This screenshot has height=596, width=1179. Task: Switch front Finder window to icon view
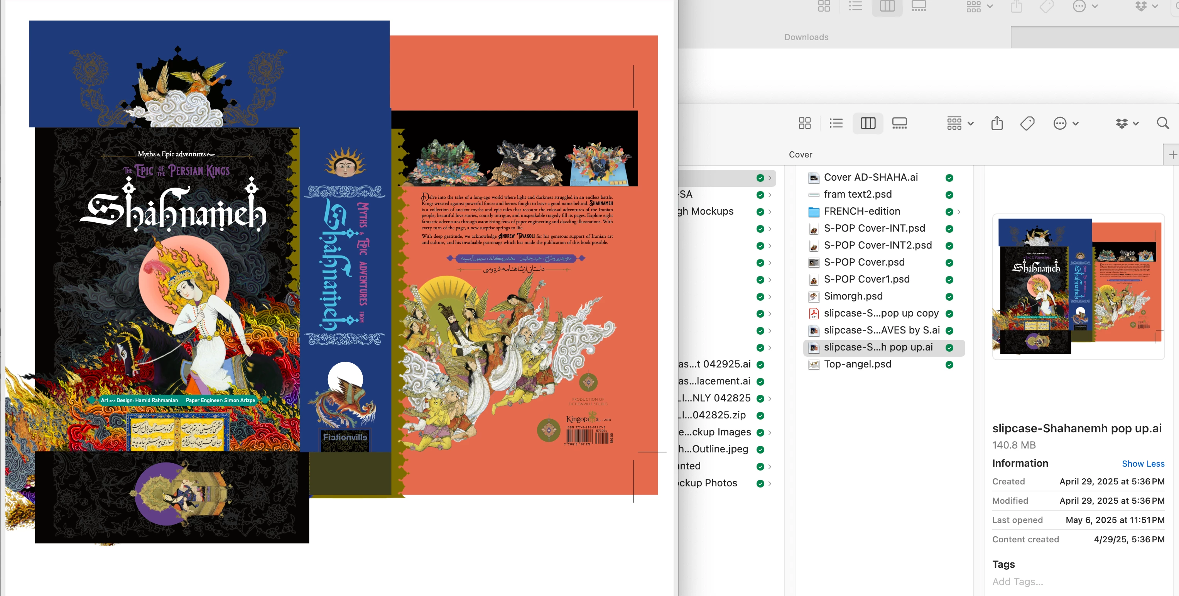pyautogui.click(x=804, y=123)
